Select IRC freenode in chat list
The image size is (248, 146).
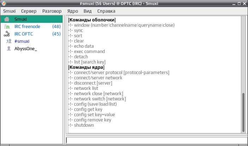point(32,27)
